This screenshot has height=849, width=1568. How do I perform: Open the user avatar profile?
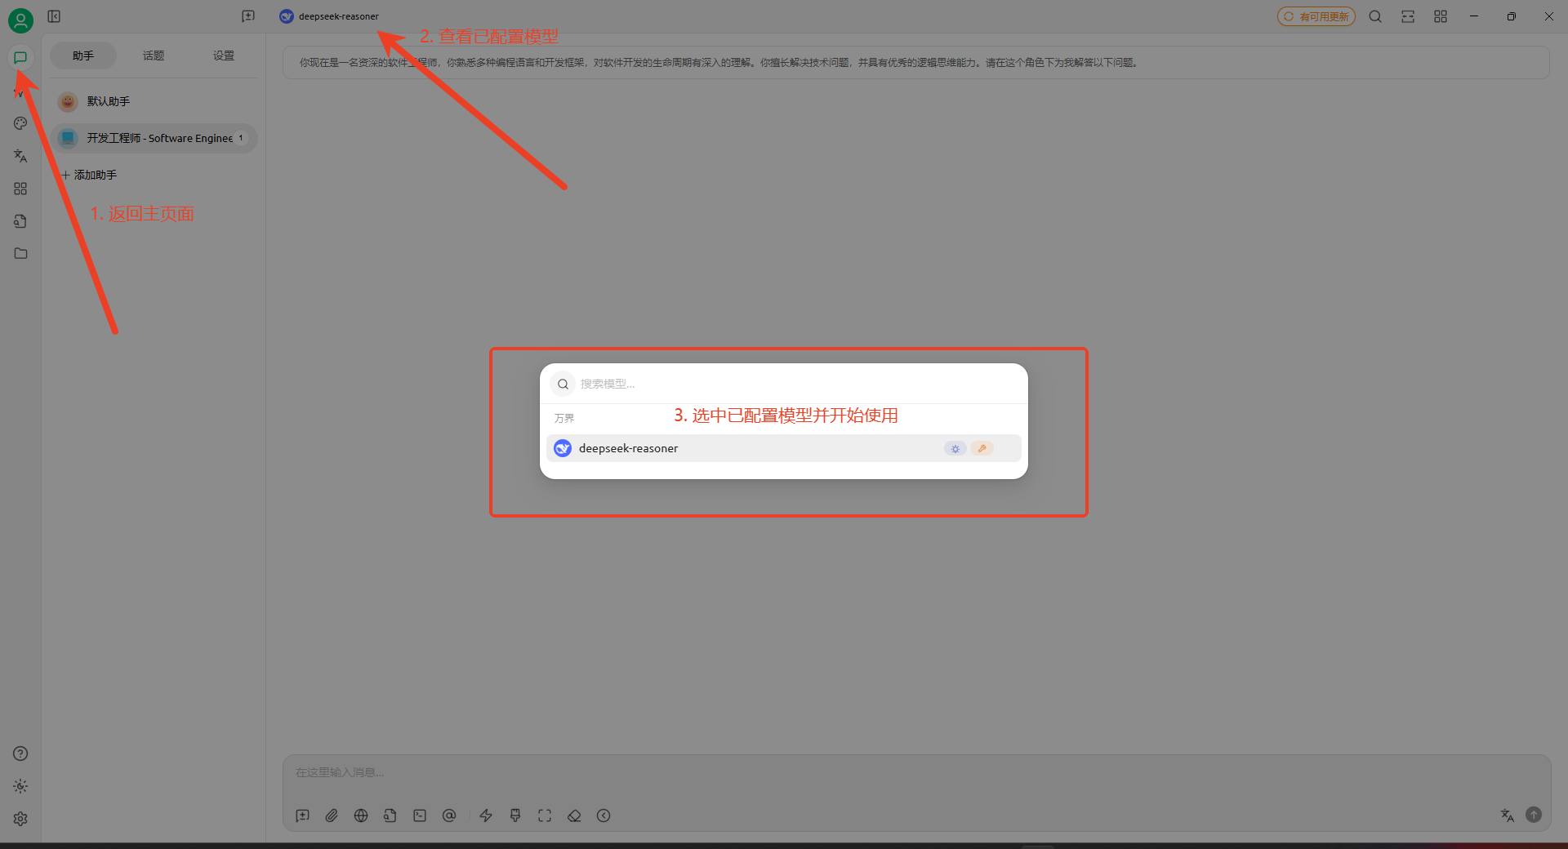tap(20, 20)
